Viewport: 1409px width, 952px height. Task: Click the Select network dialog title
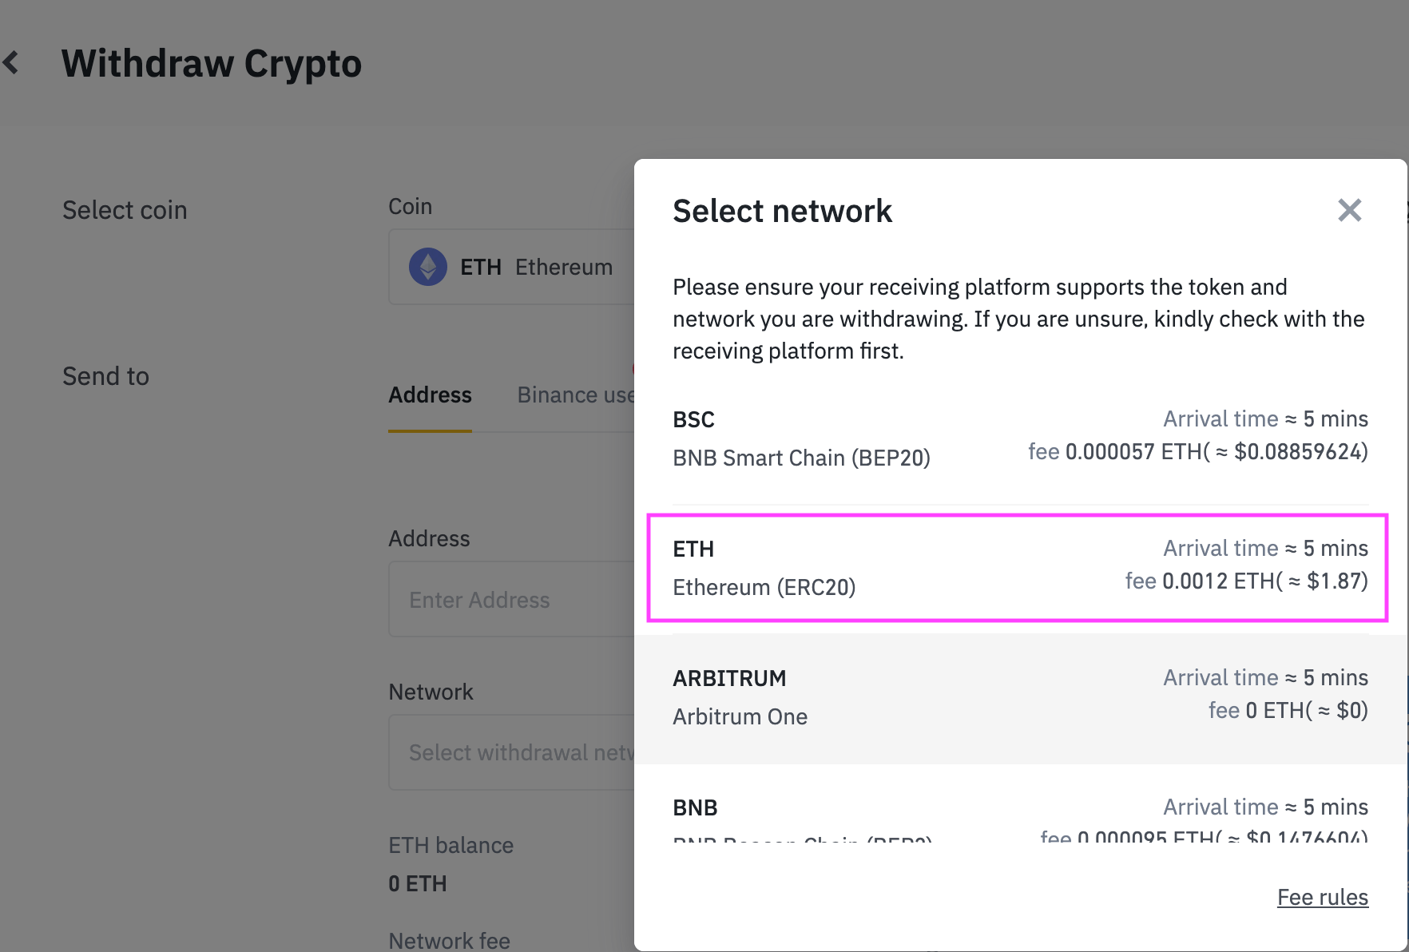pos(782,212)
